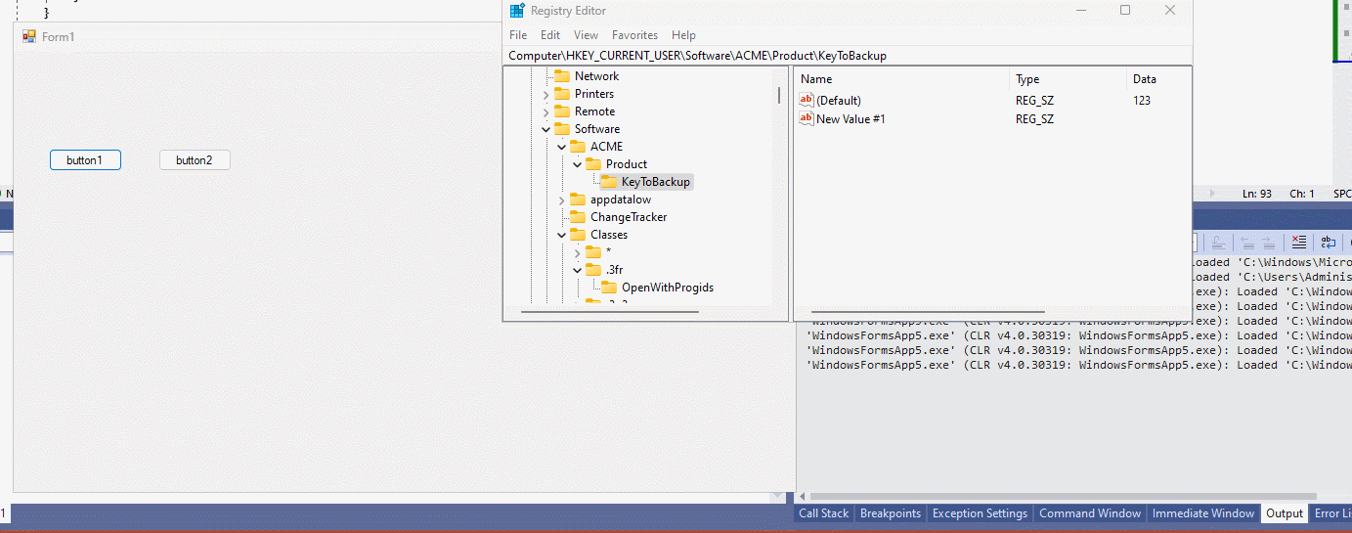Open the Edit menu in Registry Editor
The width and height of the screenshot is (1352, 533).
550,35
